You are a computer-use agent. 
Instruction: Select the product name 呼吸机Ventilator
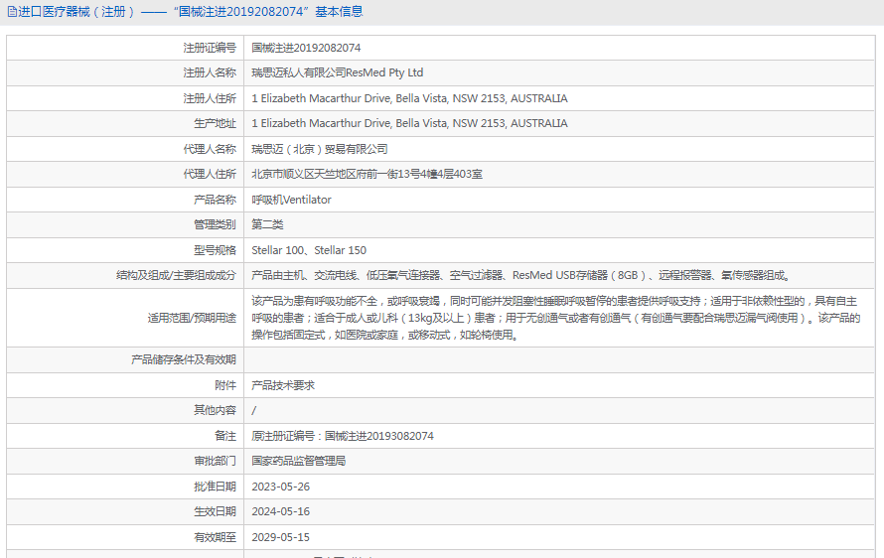pyautogui.click(x=291, y=200)
